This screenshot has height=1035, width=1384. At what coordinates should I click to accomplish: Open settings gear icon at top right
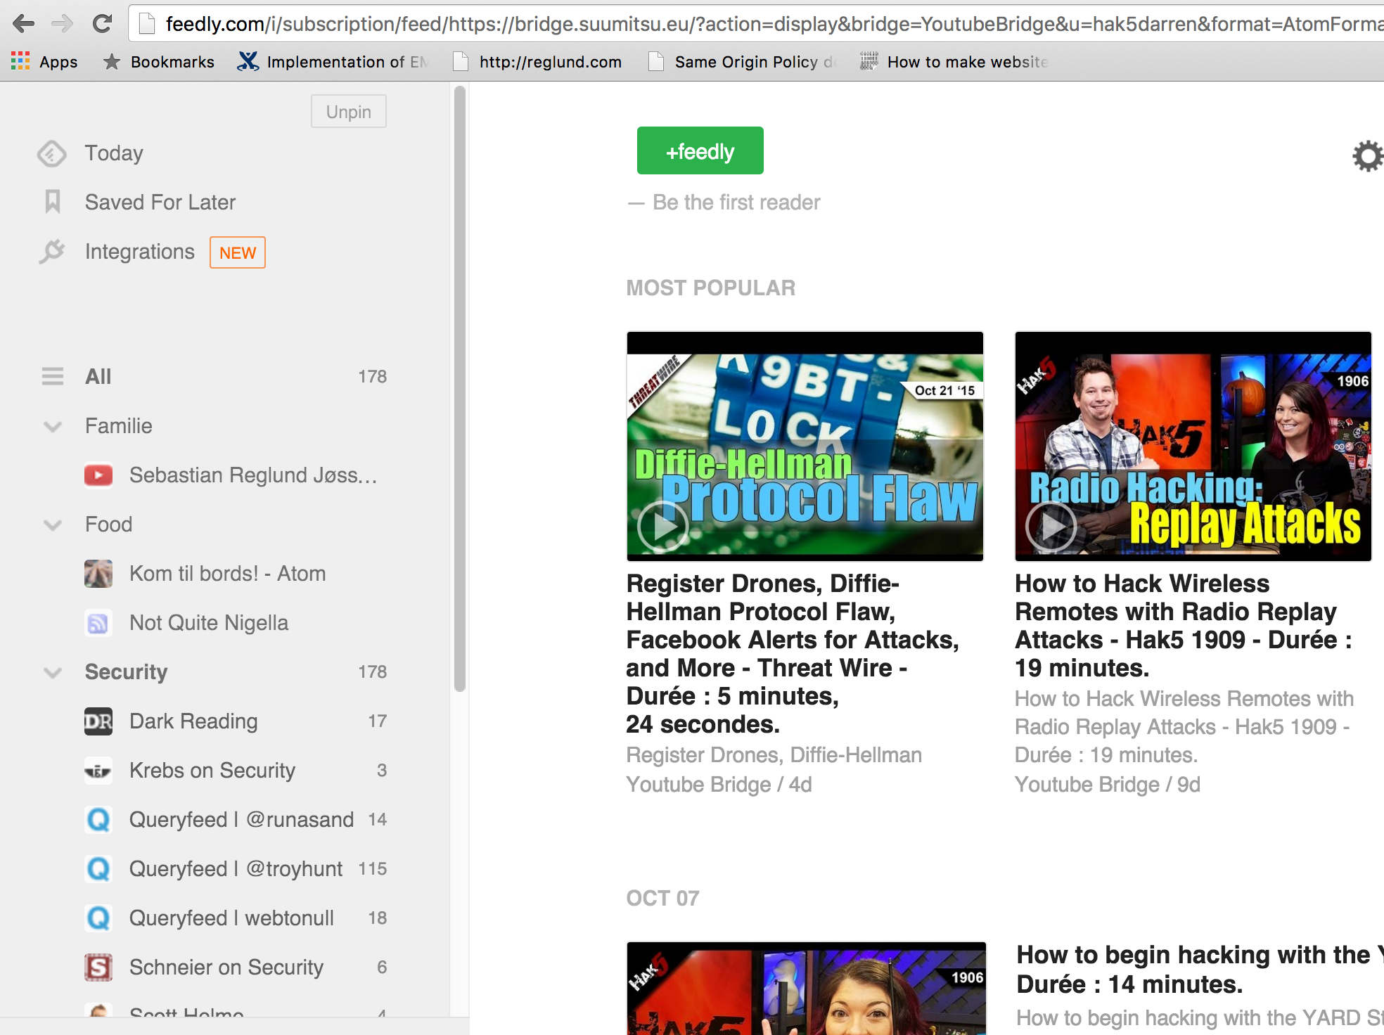click(1368, 156)
